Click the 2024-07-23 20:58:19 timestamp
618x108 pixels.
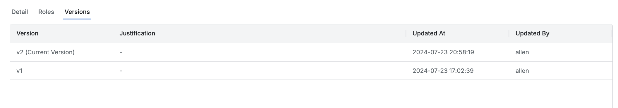click(x=443, y=52)
